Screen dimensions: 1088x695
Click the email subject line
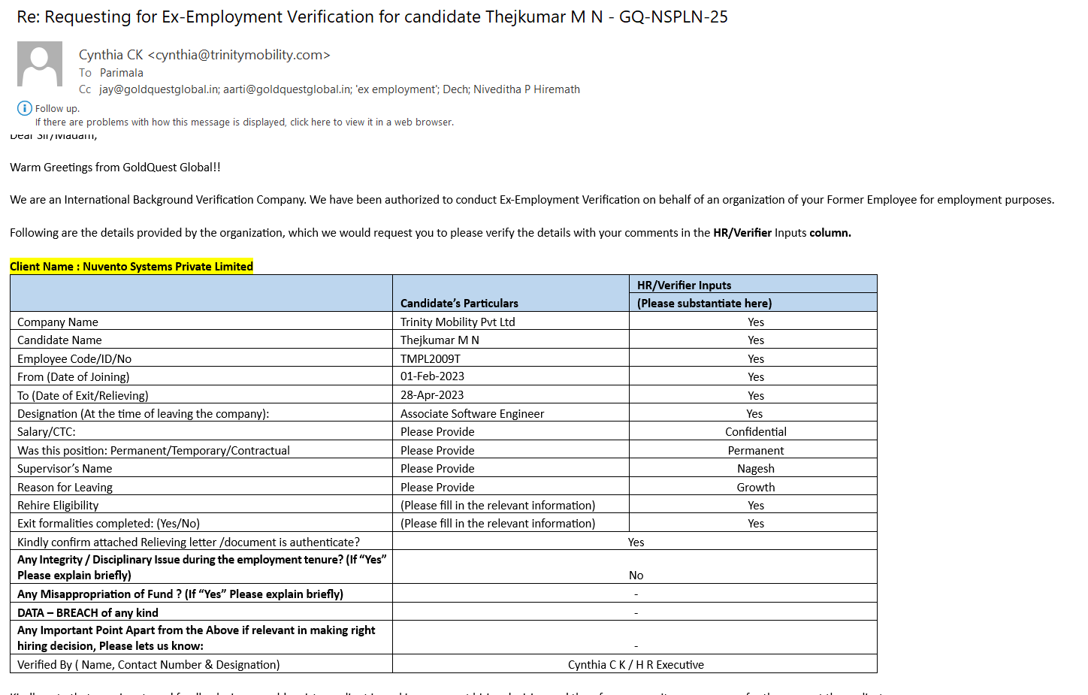[372, 17]
